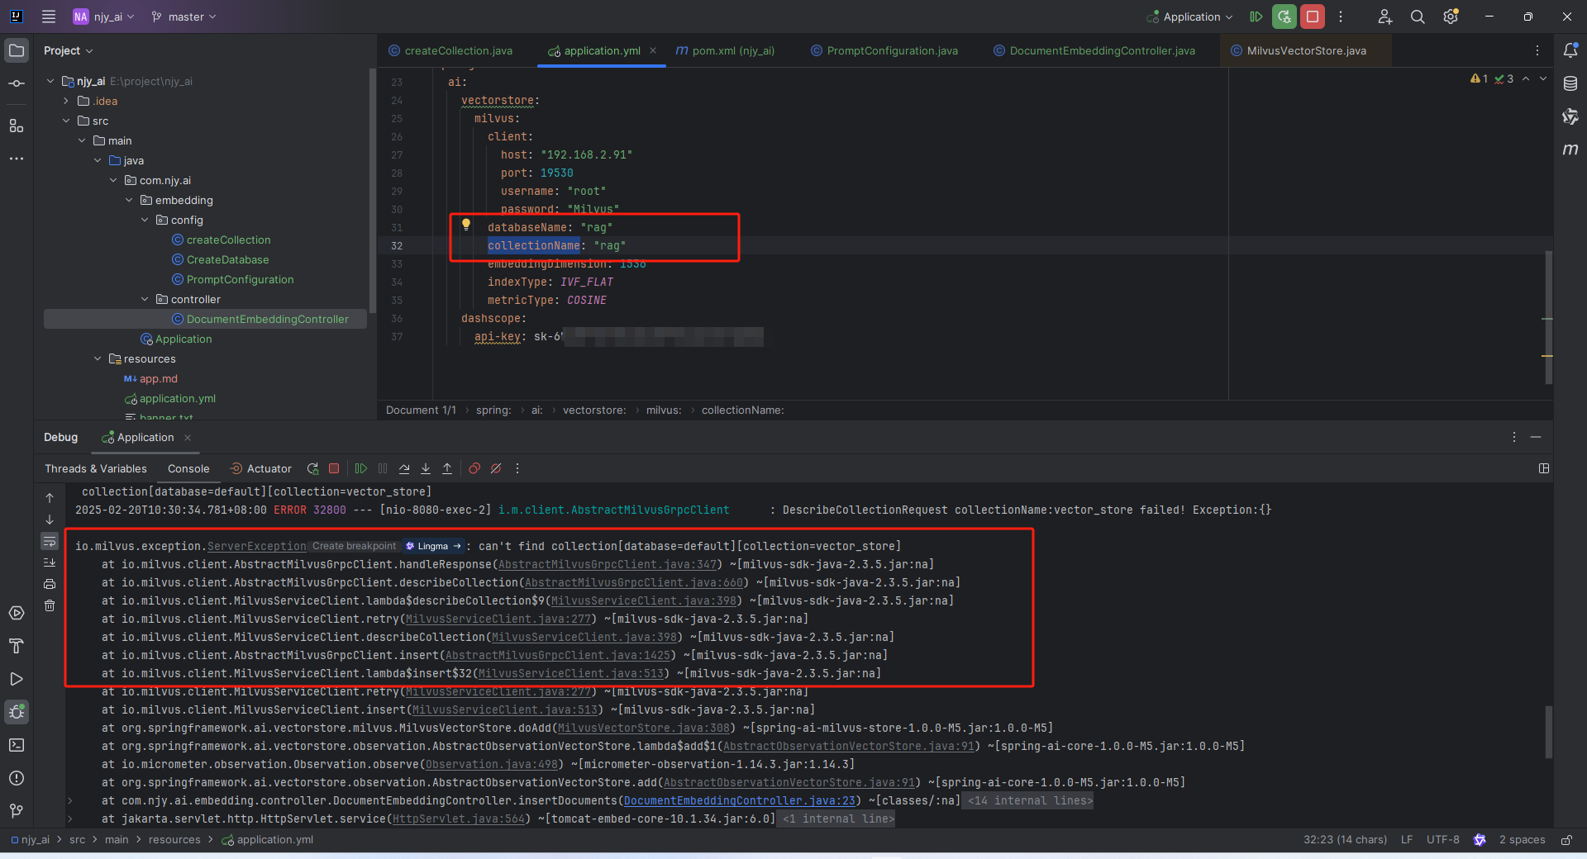Click the Stop application button in title bar

(1312, 17)
